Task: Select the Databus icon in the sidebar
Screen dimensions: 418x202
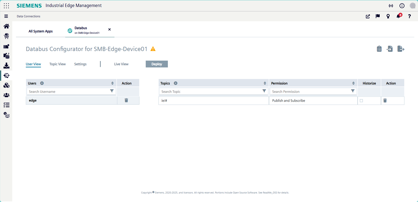Action: [x=6, y=75]
